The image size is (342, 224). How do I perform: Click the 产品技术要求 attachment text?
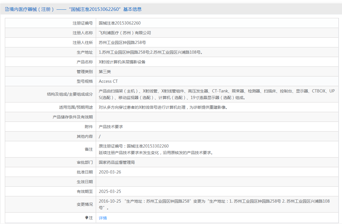[111, 127]
